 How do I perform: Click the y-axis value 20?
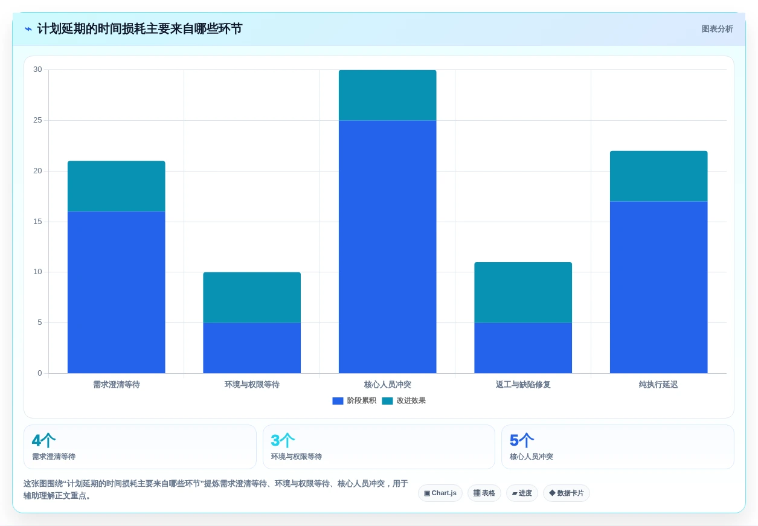point(37,171)
